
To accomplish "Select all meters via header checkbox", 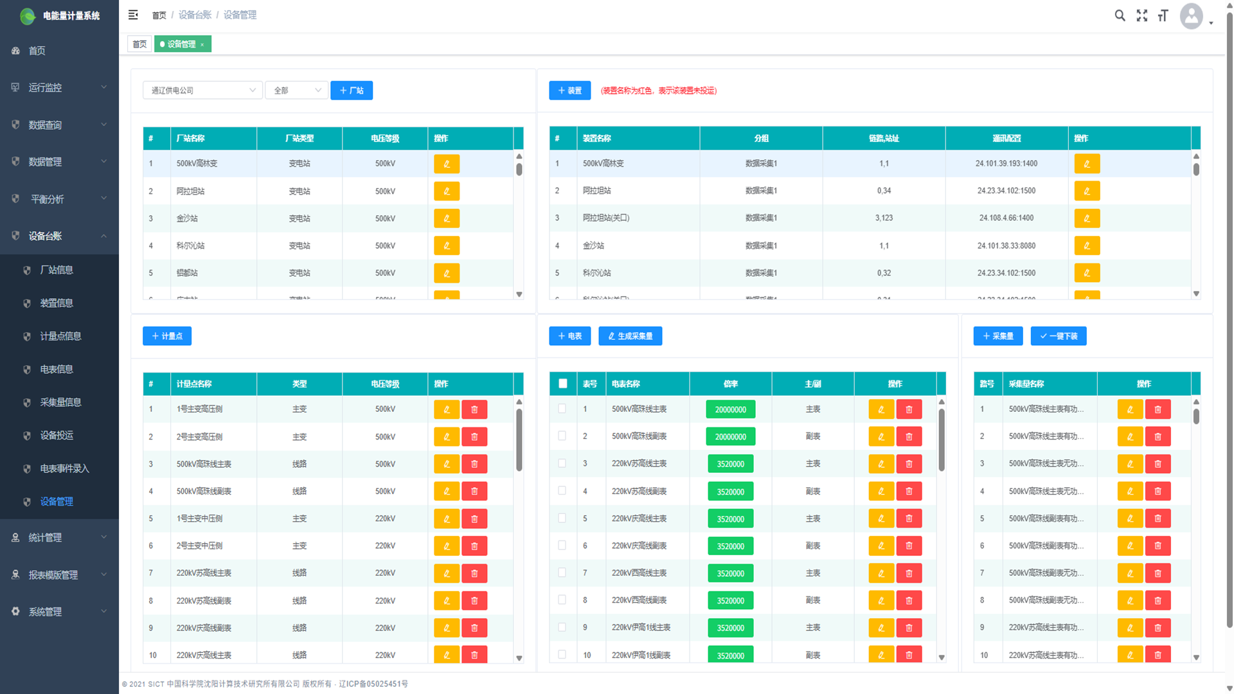I will [563, 384].
